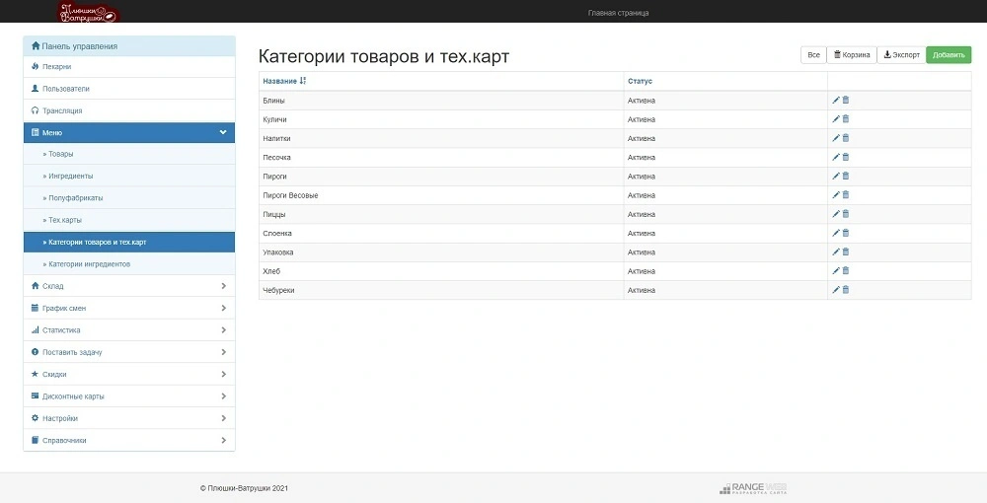This screenshot has width=987, height=503.
Task: Click the Активна status in Напитки row
Action: point(642,138)
